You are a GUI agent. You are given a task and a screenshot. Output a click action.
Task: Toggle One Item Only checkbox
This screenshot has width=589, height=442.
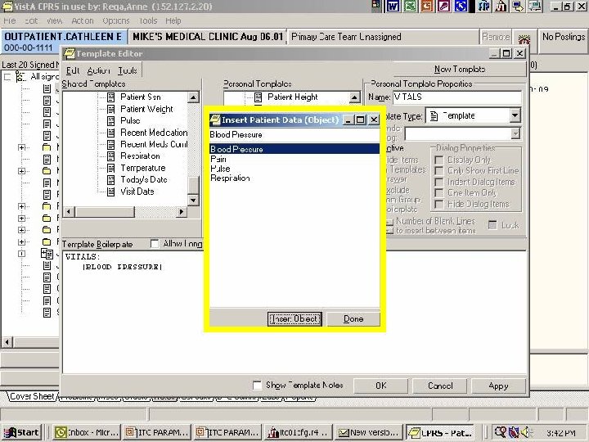438,193
